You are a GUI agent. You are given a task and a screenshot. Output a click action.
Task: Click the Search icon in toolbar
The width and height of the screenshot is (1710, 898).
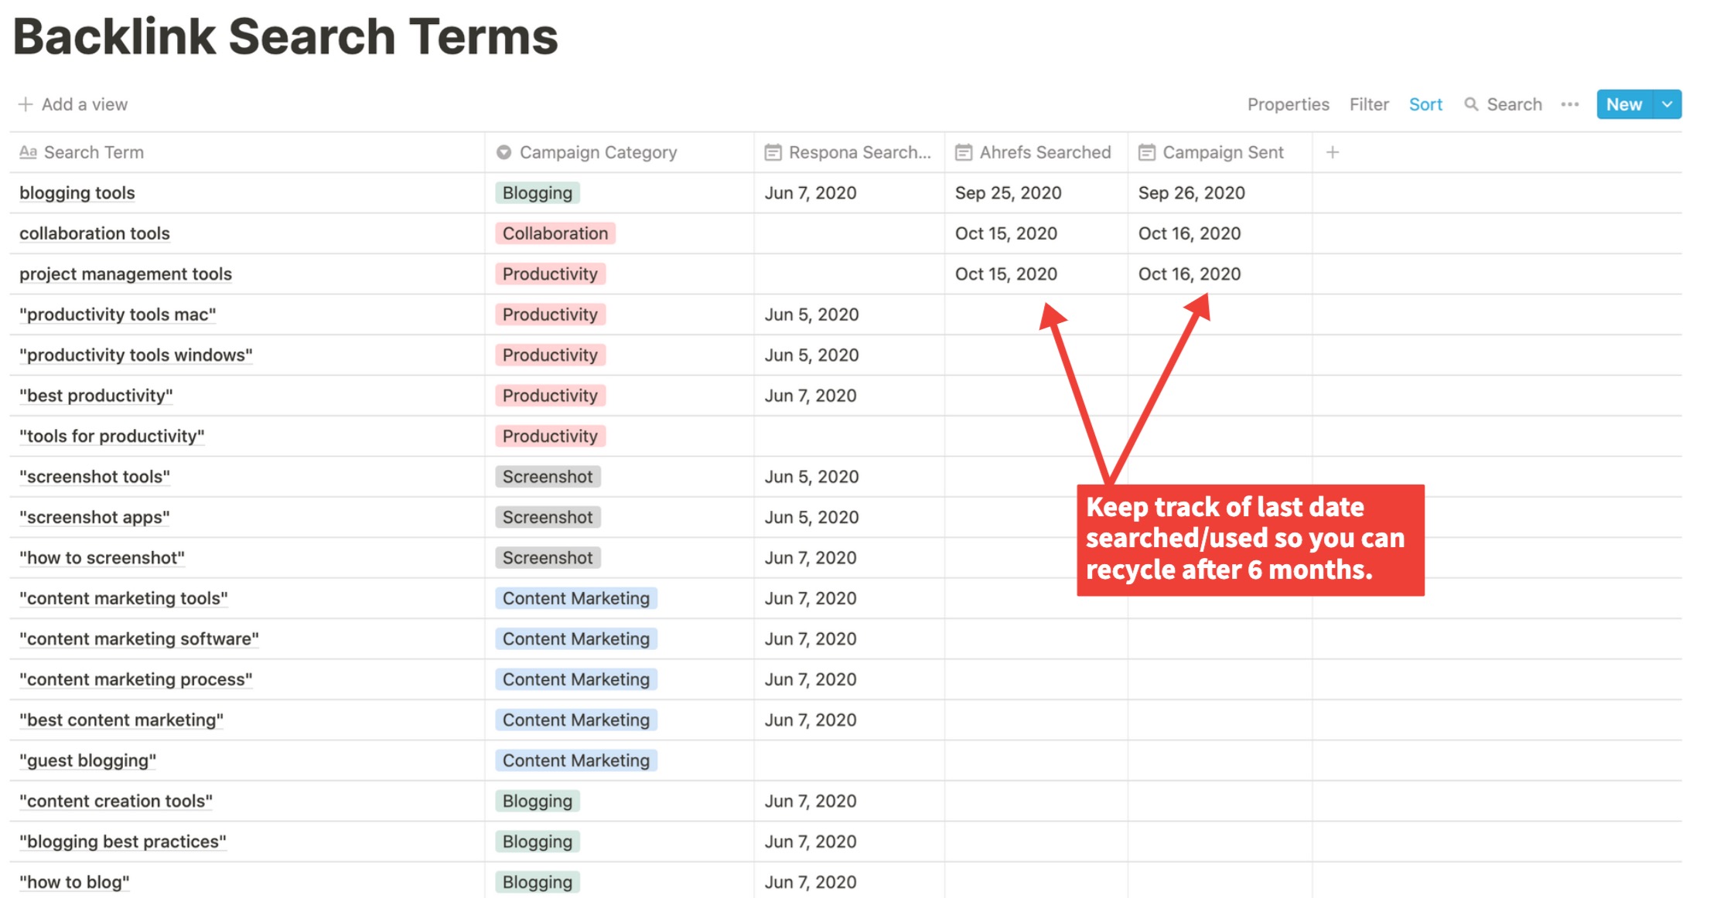tap(1470, 104)
